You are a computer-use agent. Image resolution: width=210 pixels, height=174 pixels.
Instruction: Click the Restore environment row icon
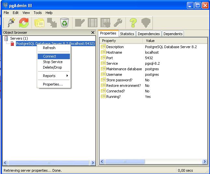[103, 85]
